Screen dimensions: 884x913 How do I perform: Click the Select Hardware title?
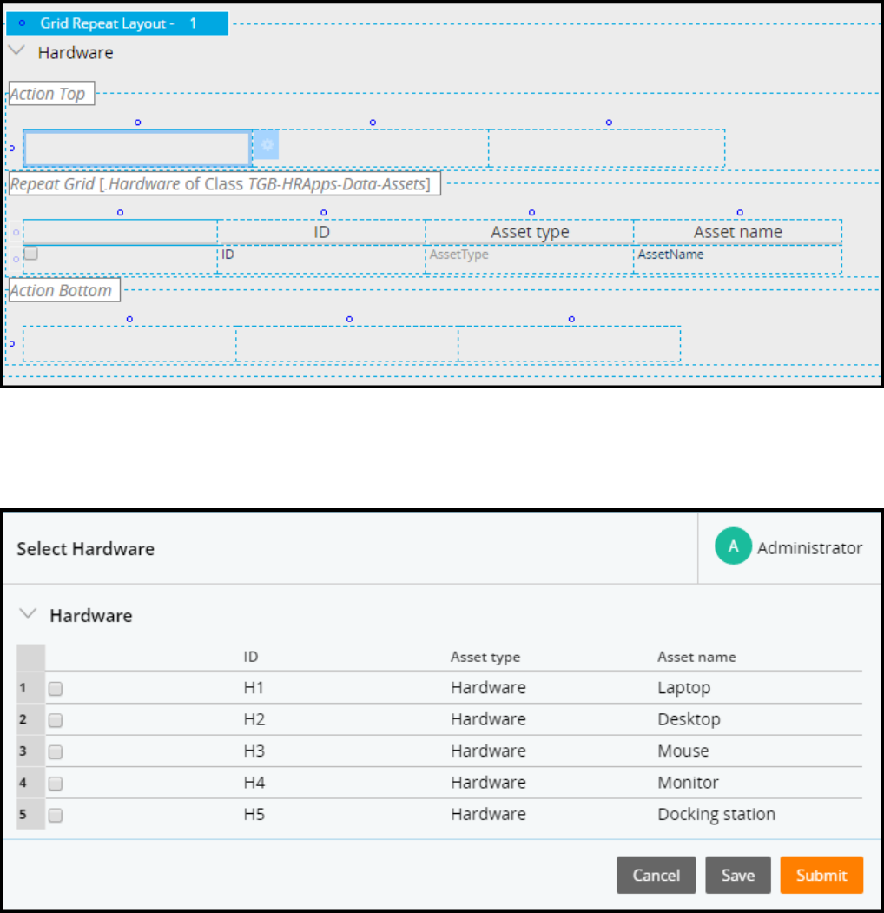86,549
